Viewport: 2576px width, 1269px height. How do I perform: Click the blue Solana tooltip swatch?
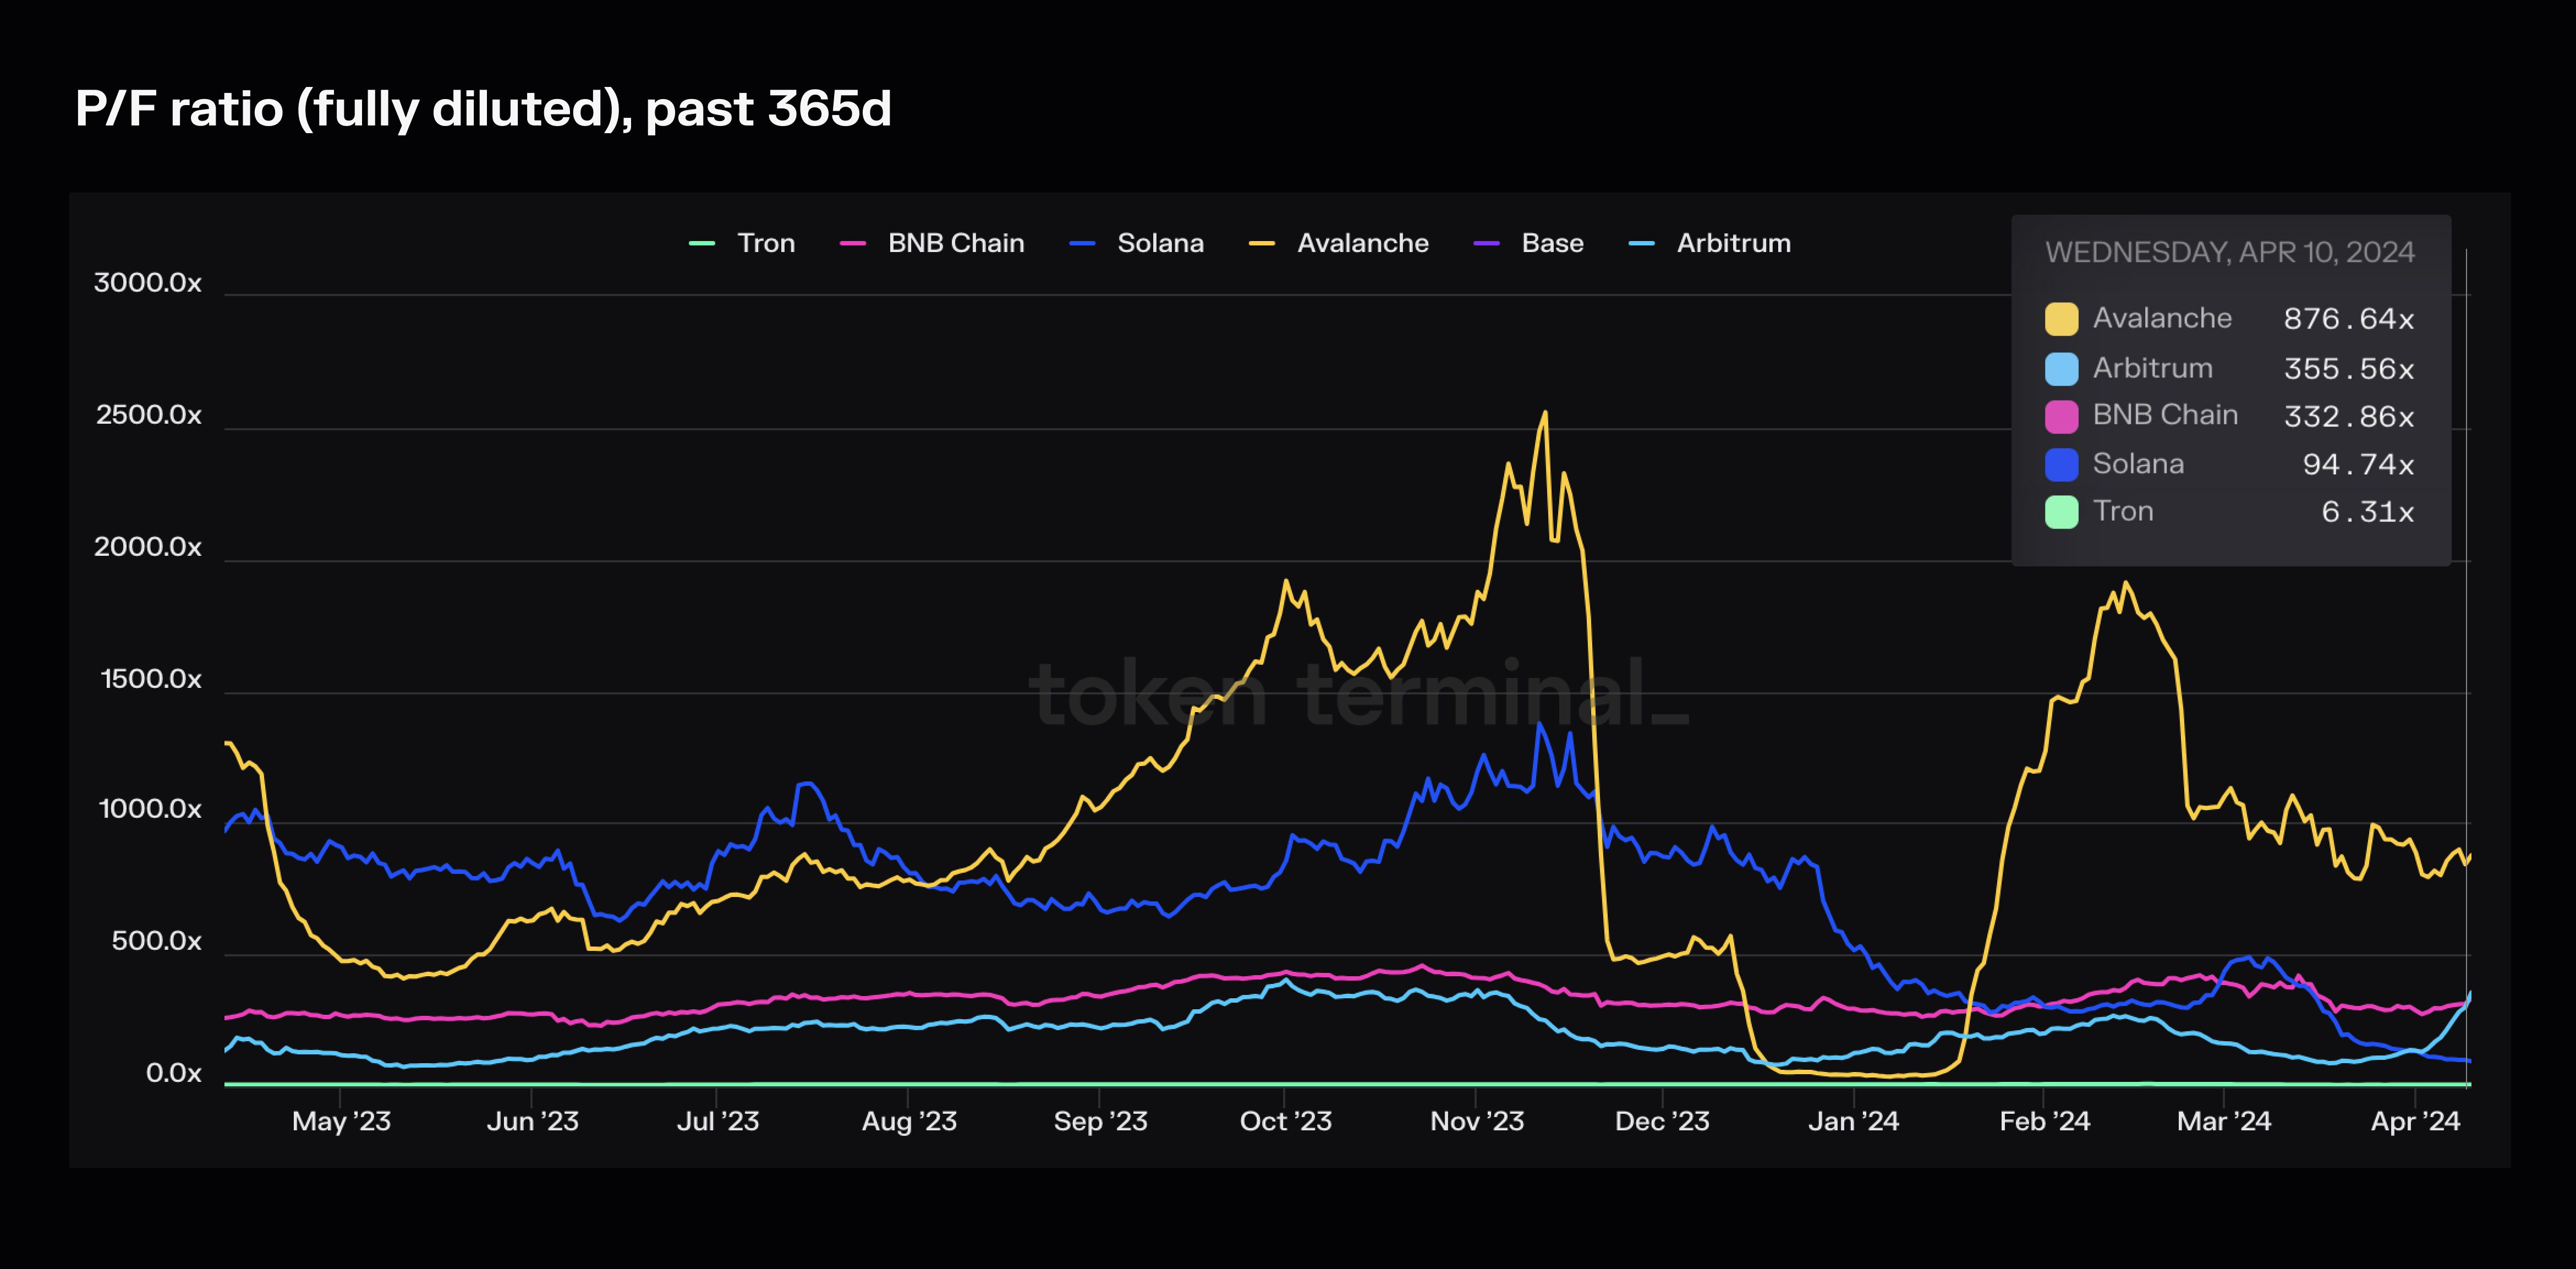[x=2061, y=464]
